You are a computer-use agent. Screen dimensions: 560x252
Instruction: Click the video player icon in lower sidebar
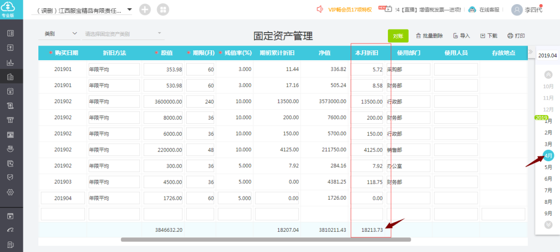coord(10,216)
